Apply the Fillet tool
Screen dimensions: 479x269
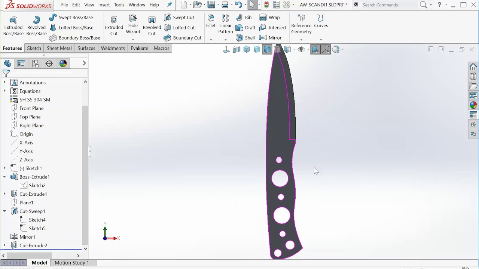(x=211, y=22)
